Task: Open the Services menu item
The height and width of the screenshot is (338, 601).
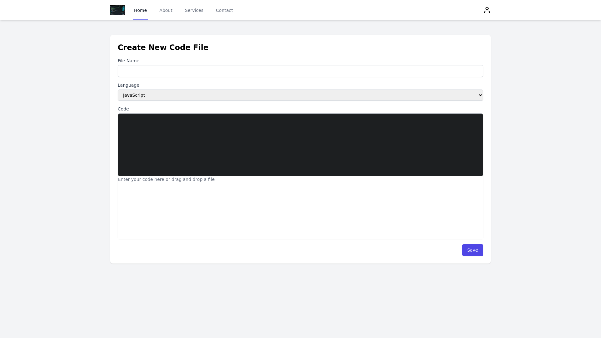Action: (x=194, y=10)
